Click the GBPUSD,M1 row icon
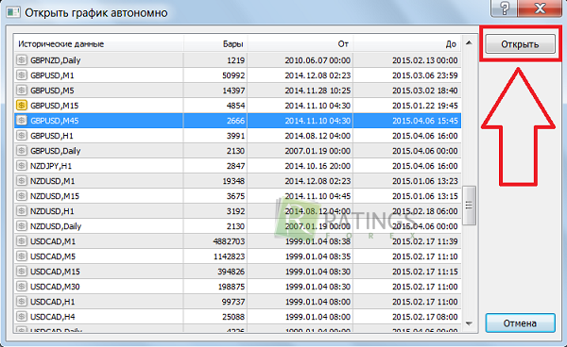The height and width of the screenshot is (347, 567). (x=22, y=75)
